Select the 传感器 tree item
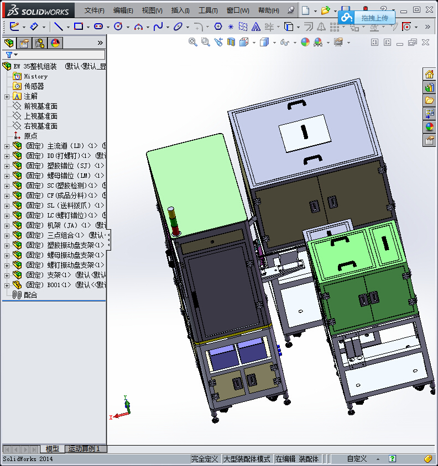The height and width of the screenshot is (466, 438). [x=34, y=87]
